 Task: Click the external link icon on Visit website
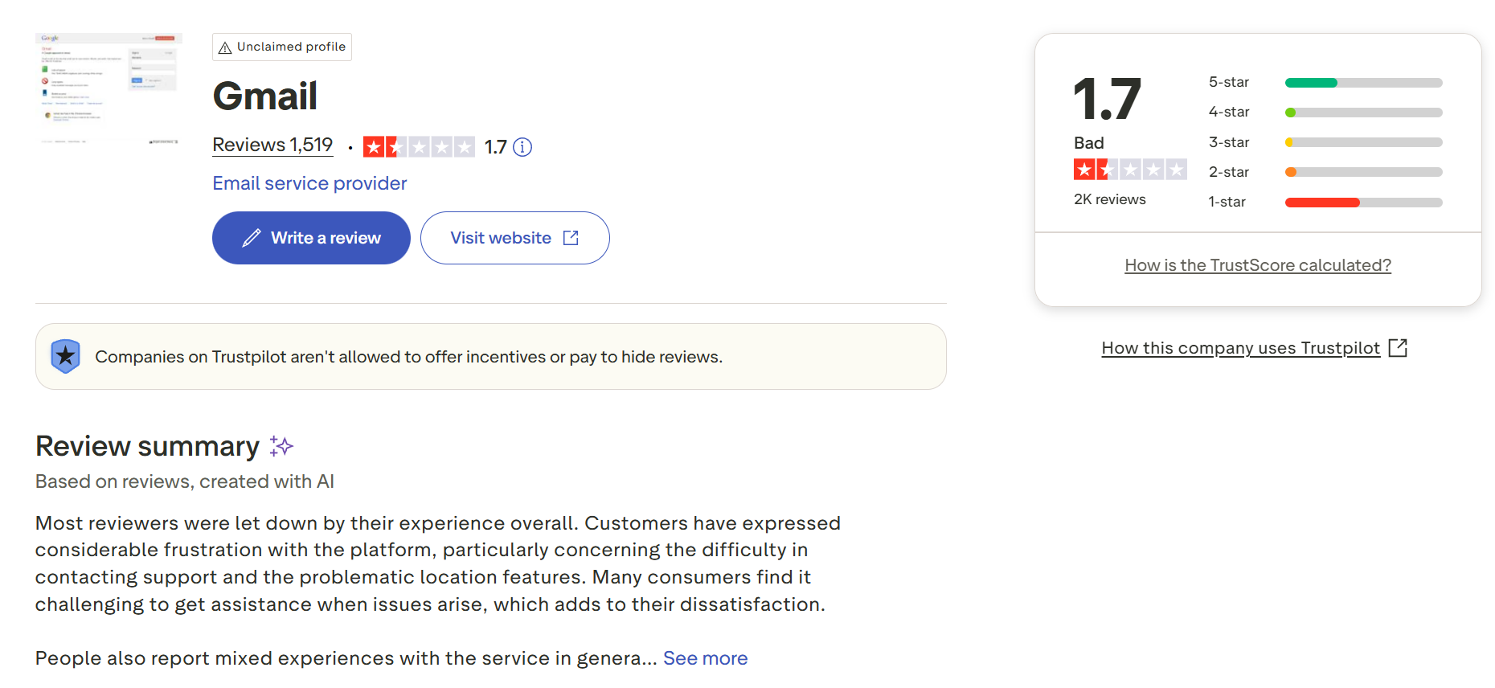pyautogui.click(x=571, y=238)
